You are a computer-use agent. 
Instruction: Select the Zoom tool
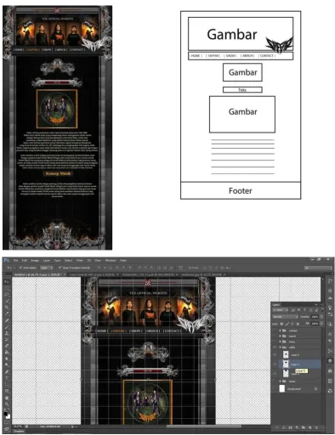pos(7,404)
